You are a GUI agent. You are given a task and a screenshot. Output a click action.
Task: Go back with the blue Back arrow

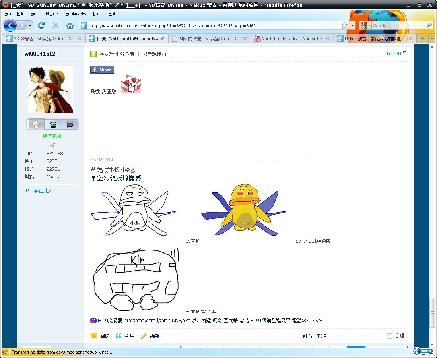[x=10, y=25]
